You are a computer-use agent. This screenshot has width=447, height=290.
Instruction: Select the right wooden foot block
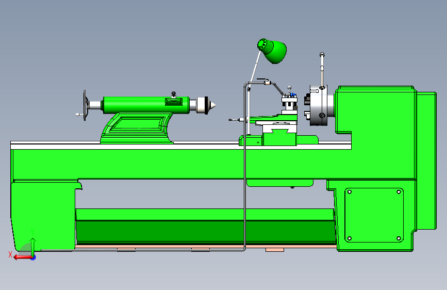coord(275,250)
